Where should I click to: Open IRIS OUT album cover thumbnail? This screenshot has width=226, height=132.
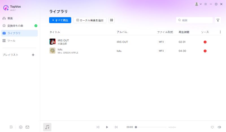pos(53,42)
